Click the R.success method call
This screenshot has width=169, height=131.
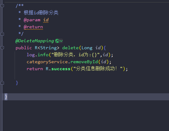[x=58, y=69]
